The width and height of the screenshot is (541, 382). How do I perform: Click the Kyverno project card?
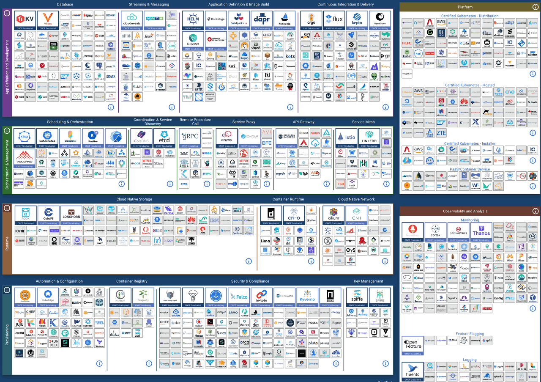point(307,297)
